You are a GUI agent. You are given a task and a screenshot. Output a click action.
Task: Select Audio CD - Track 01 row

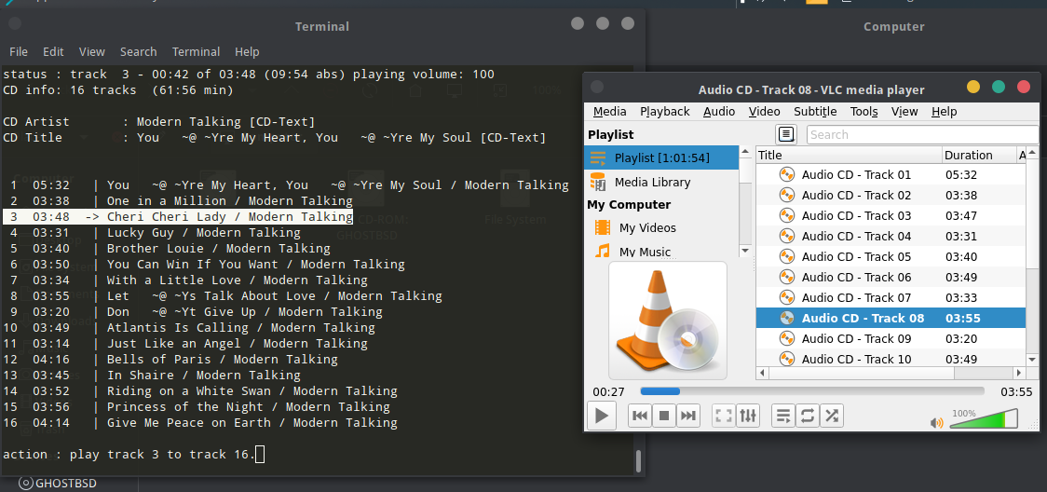[x=891, y=175]
